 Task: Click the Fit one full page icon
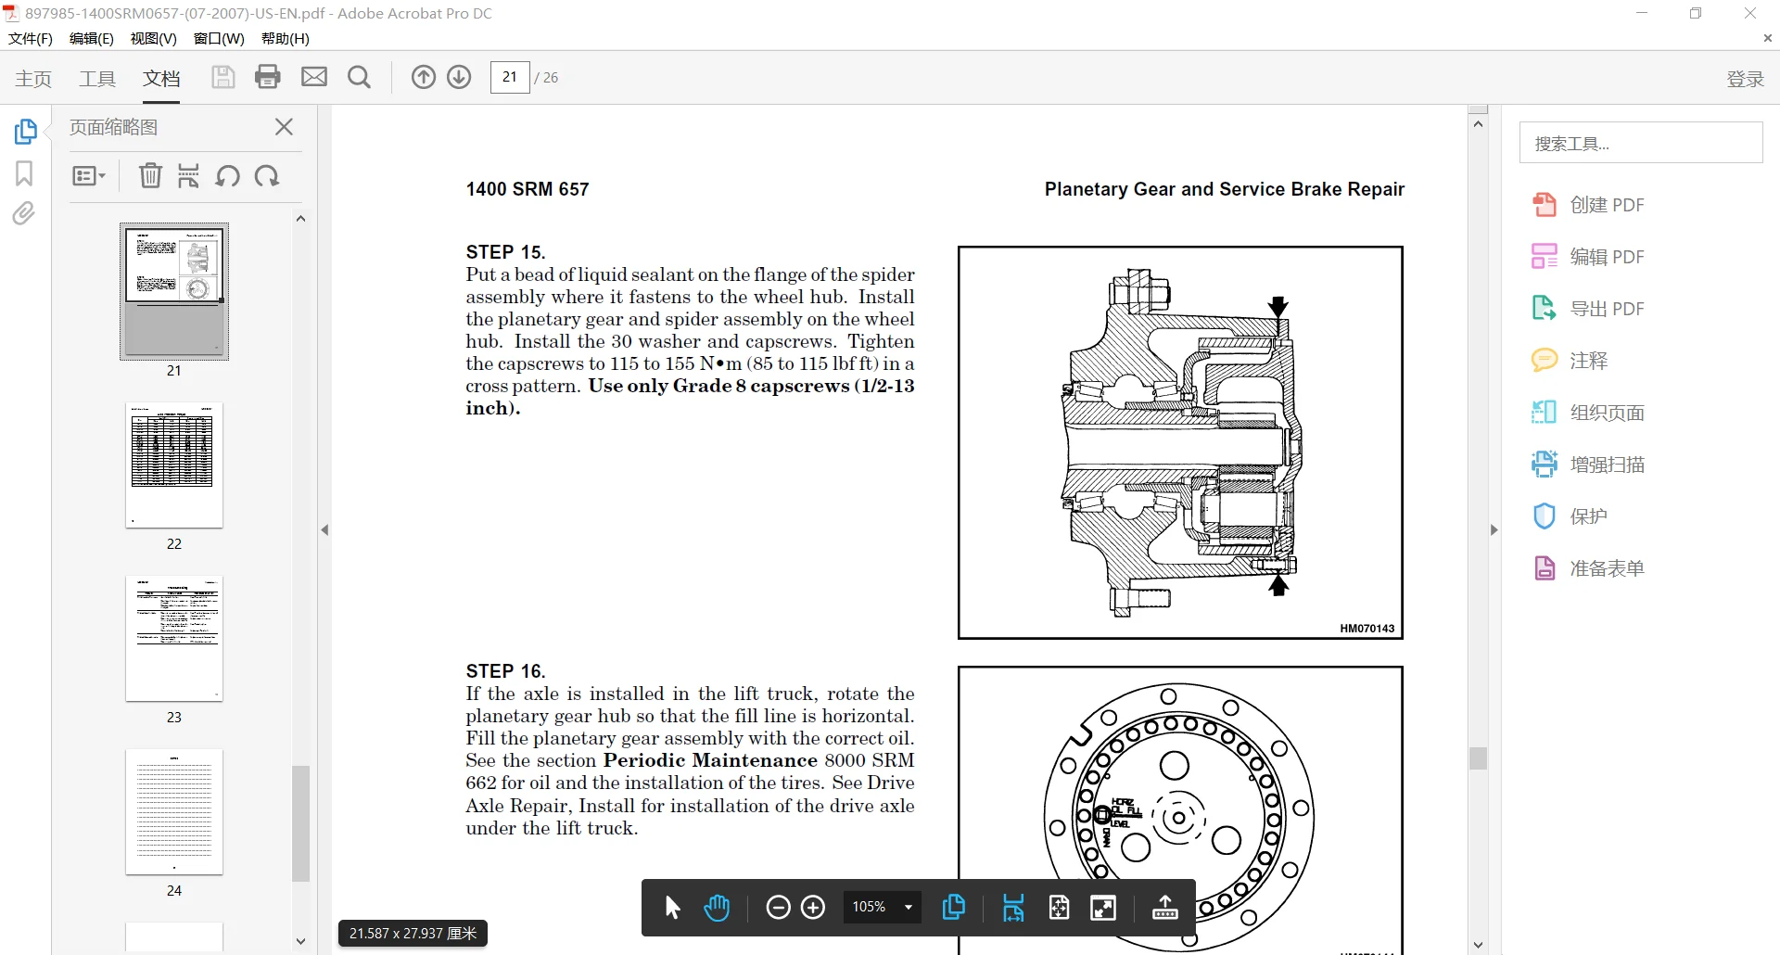(x=1059, y=908)
